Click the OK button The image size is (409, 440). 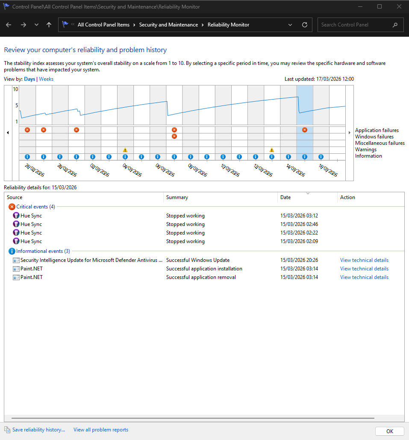390,431
